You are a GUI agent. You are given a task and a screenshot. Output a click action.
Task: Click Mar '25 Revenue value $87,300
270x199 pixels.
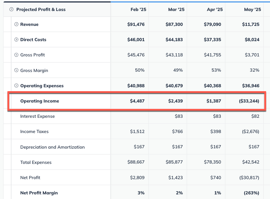[x=174, y=24]
